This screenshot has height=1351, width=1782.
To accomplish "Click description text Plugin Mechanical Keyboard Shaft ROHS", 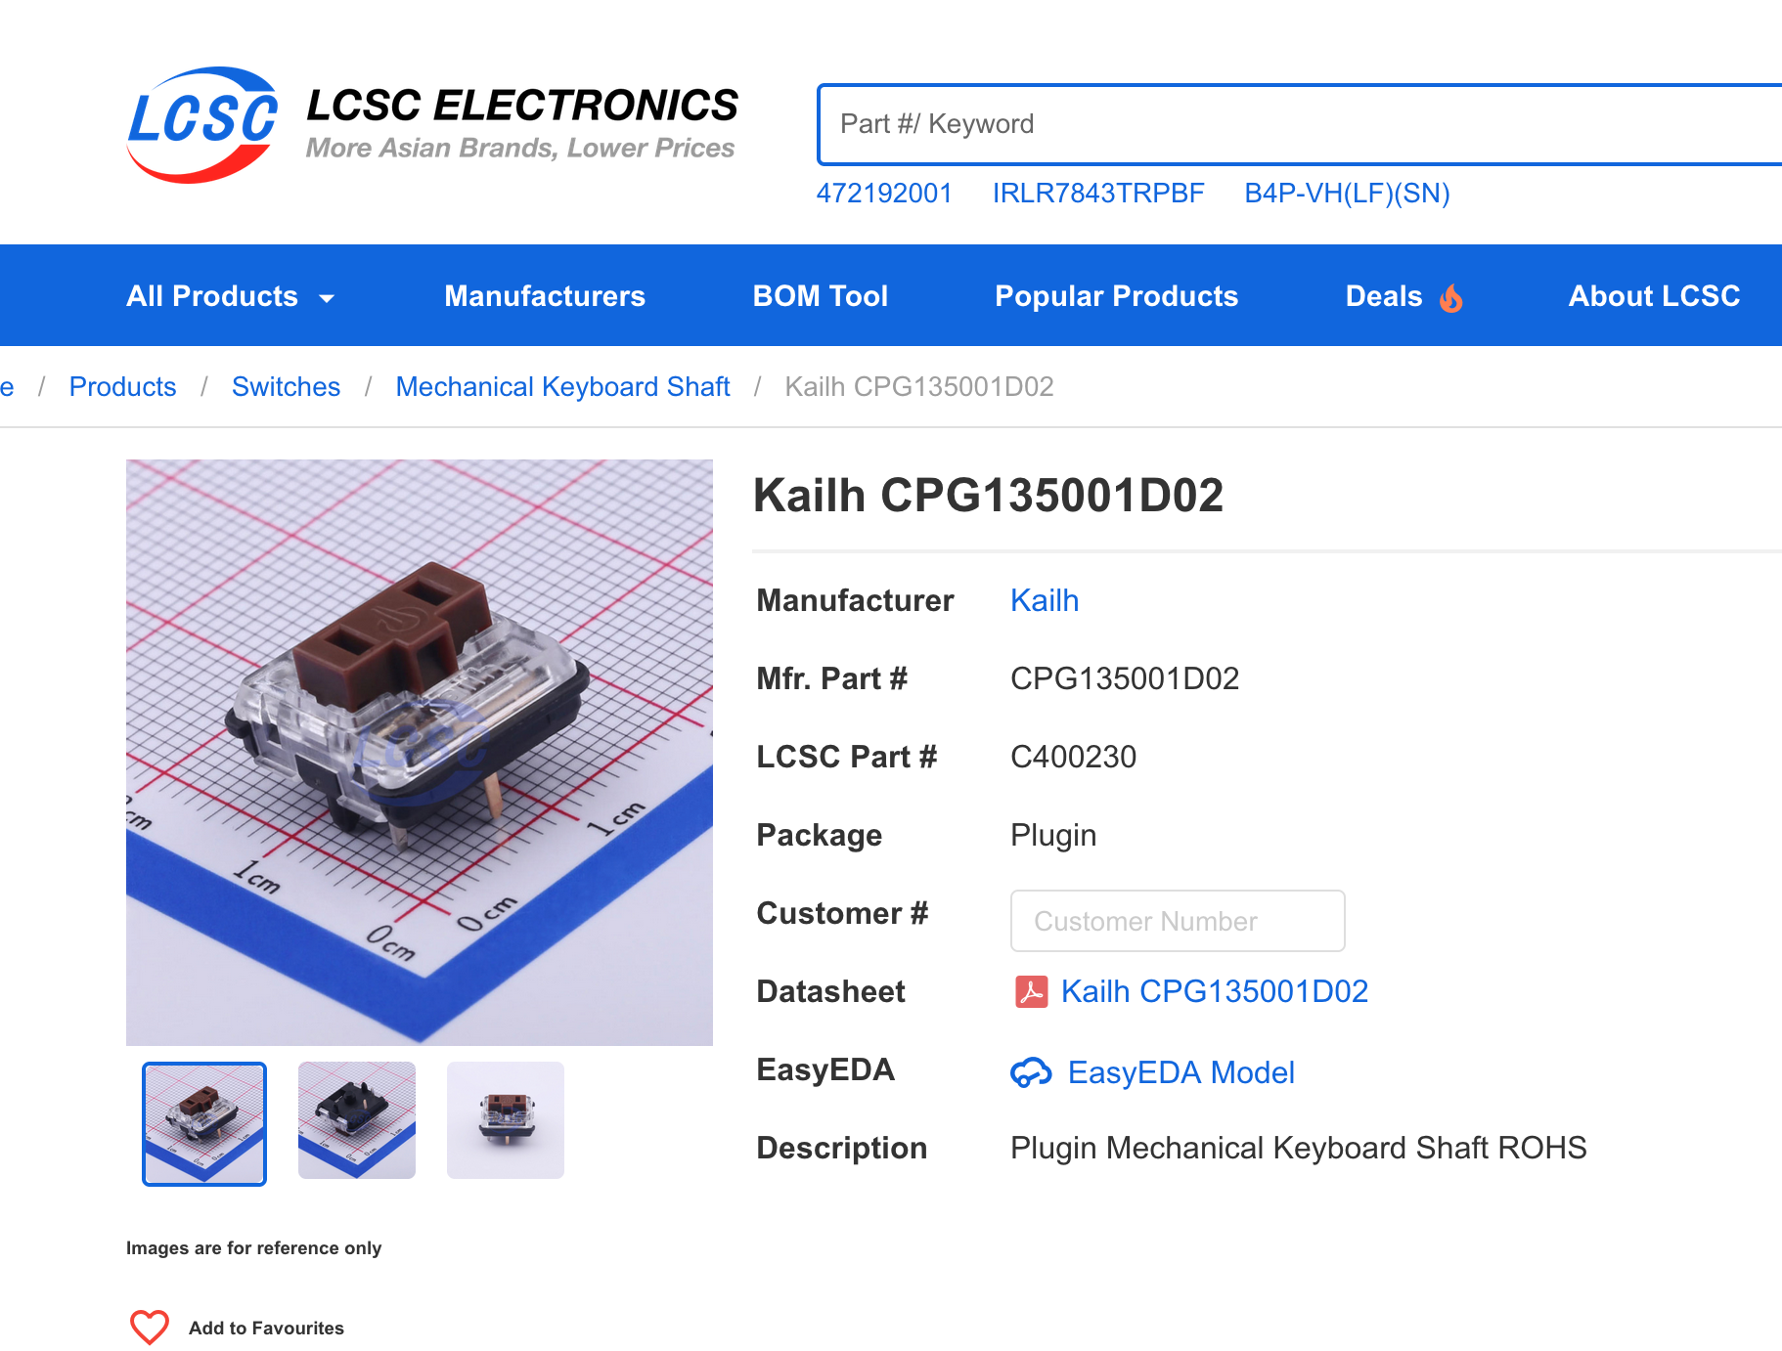I will click(1298, 1148).
